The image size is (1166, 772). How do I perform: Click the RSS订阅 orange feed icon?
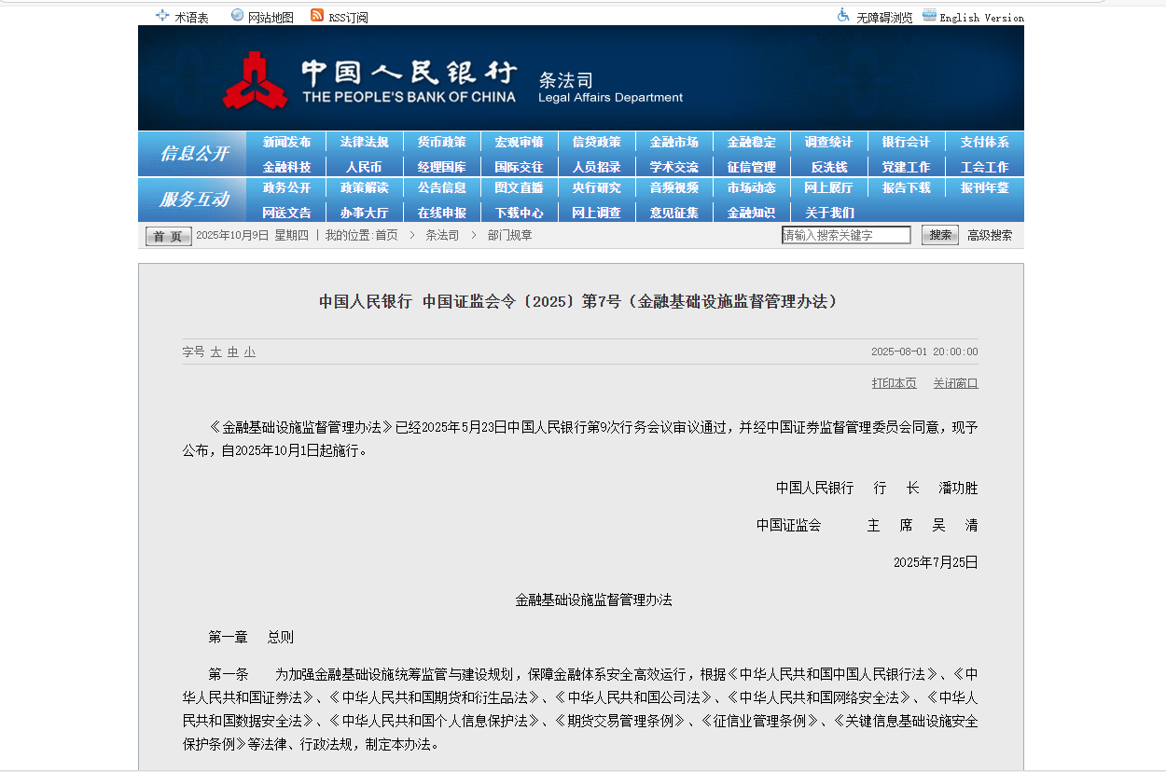317,16
